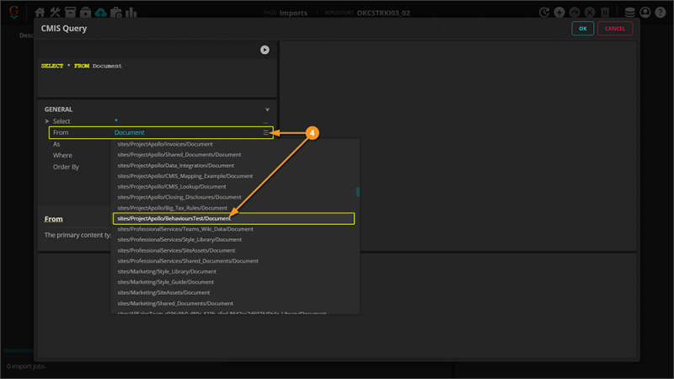Choose sites/ProfessionalServices/SiteAssets/Document
Viewport: 674px width, 379px height.
coord(176,250)
